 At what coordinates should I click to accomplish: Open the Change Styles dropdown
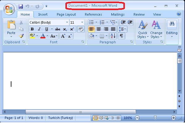156,31
